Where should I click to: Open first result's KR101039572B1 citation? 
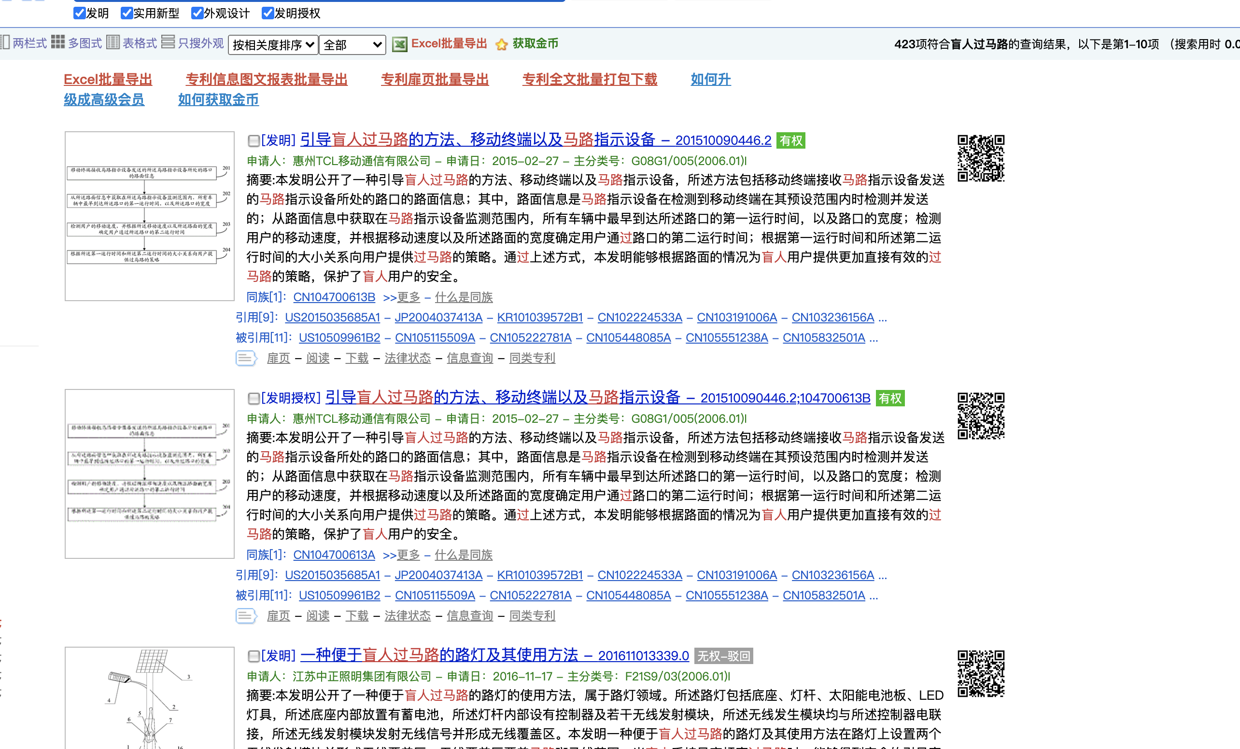pos(540,318)
